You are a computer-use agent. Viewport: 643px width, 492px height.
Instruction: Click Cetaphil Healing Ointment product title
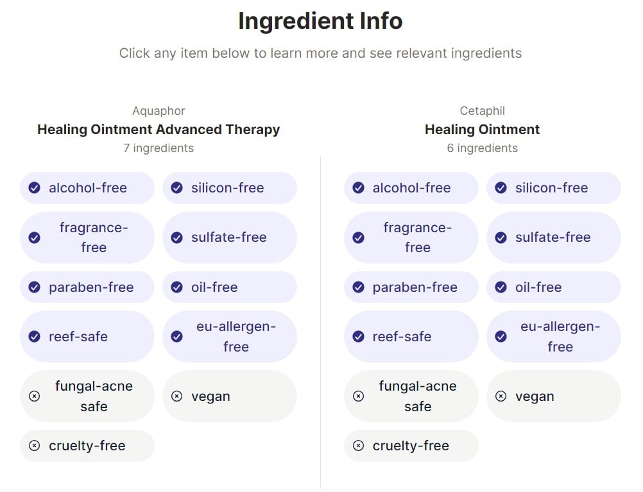pyautogui.click(x=482, y=130)
